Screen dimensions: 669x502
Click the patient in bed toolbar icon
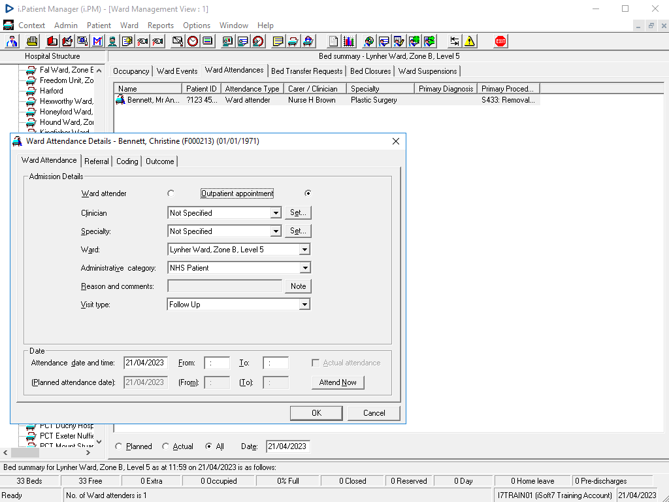[x=308, y=41]
